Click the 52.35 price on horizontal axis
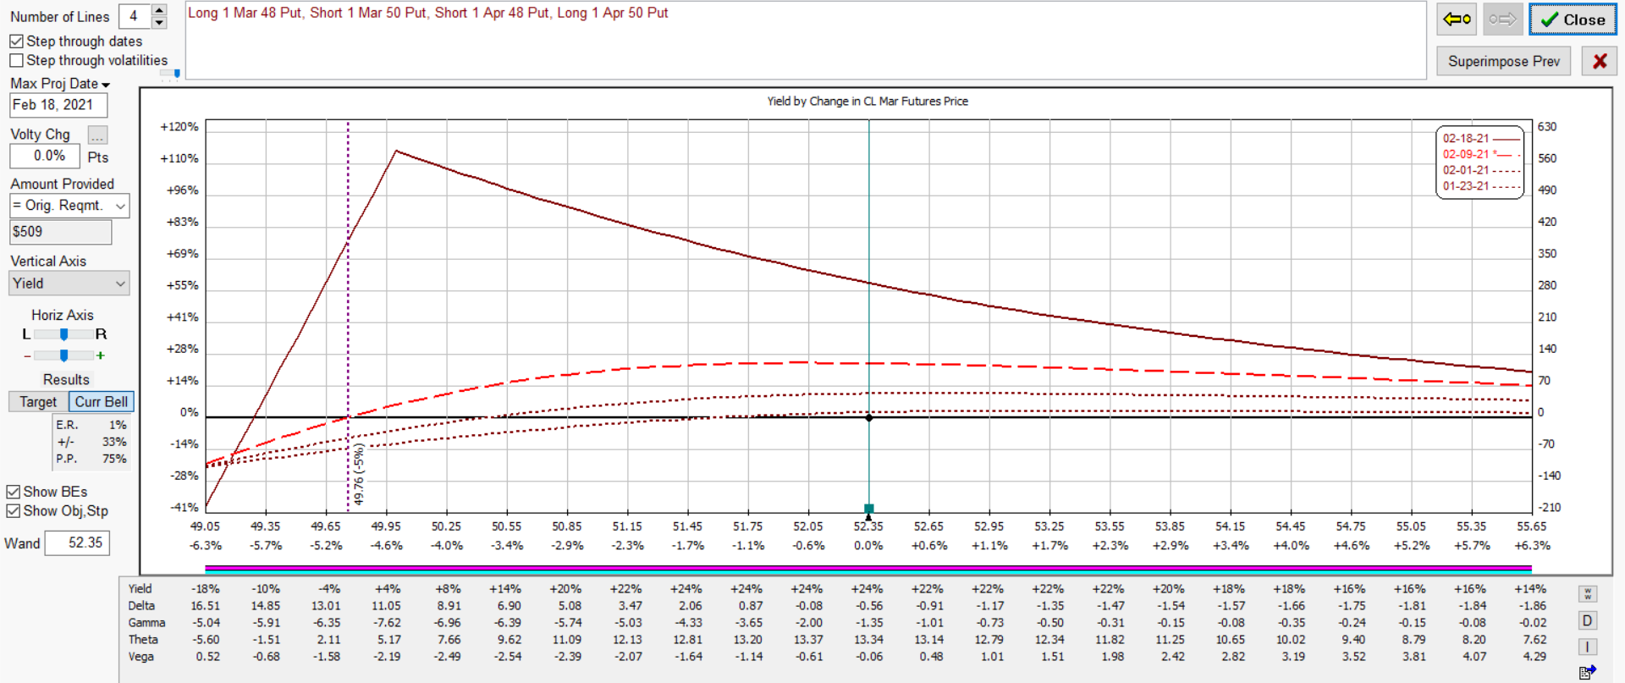 pyautogui.click(x=868, y=526)
